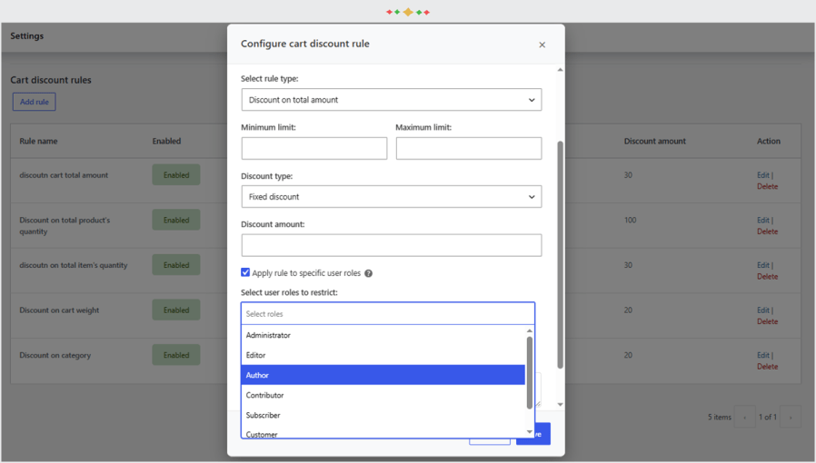Toggle Enabled for Discount on category
This screenshot has width=816, height=463.
tap(176, 356)
